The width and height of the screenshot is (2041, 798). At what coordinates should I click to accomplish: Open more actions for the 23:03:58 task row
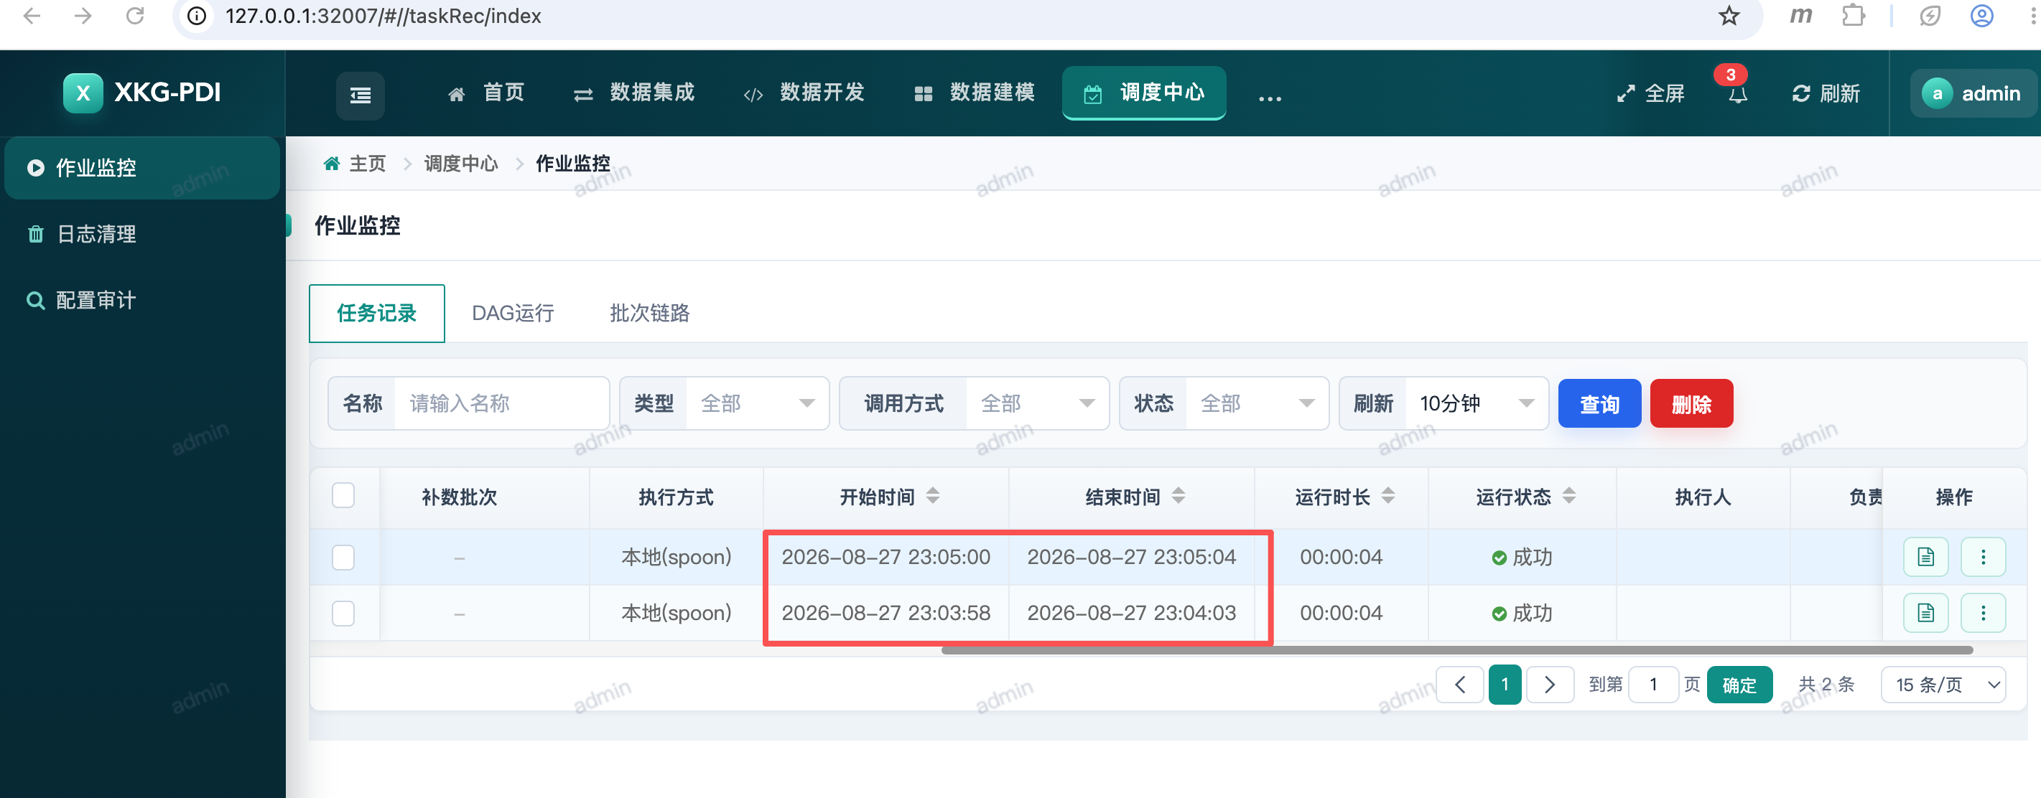point(1983,613)
